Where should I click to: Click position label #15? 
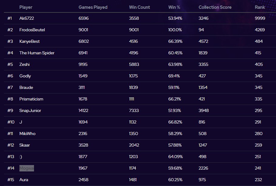11,180
